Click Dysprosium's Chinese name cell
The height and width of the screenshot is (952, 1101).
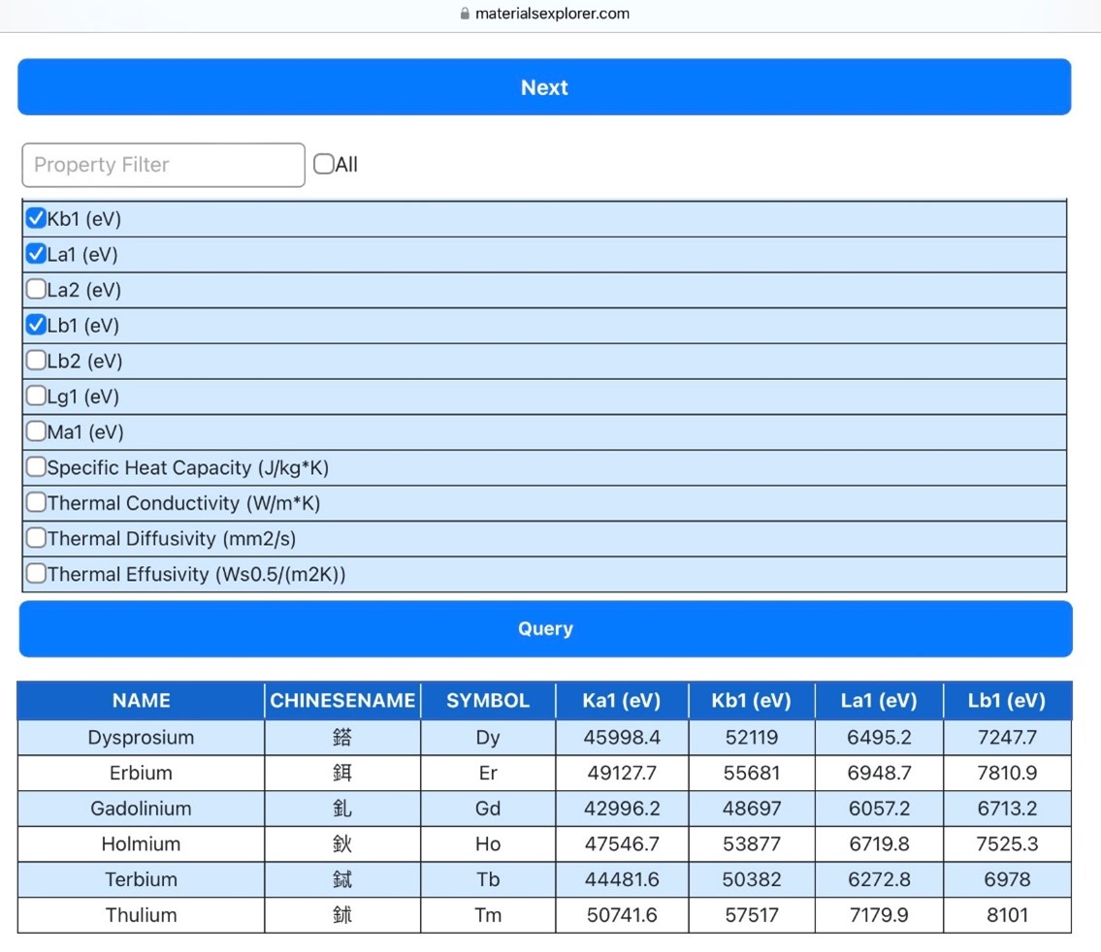pos(342,738)
